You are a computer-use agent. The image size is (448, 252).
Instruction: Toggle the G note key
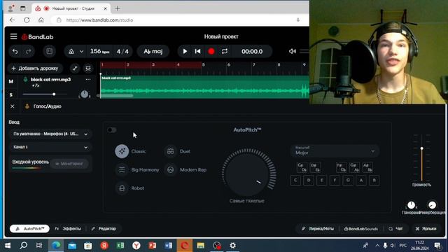point(348,181)
